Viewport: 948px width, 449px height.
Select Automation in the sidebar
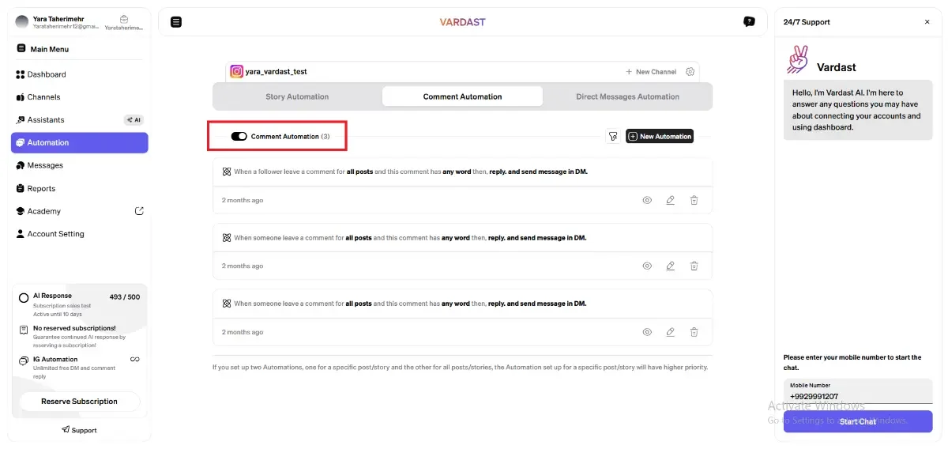coord(79,143)
